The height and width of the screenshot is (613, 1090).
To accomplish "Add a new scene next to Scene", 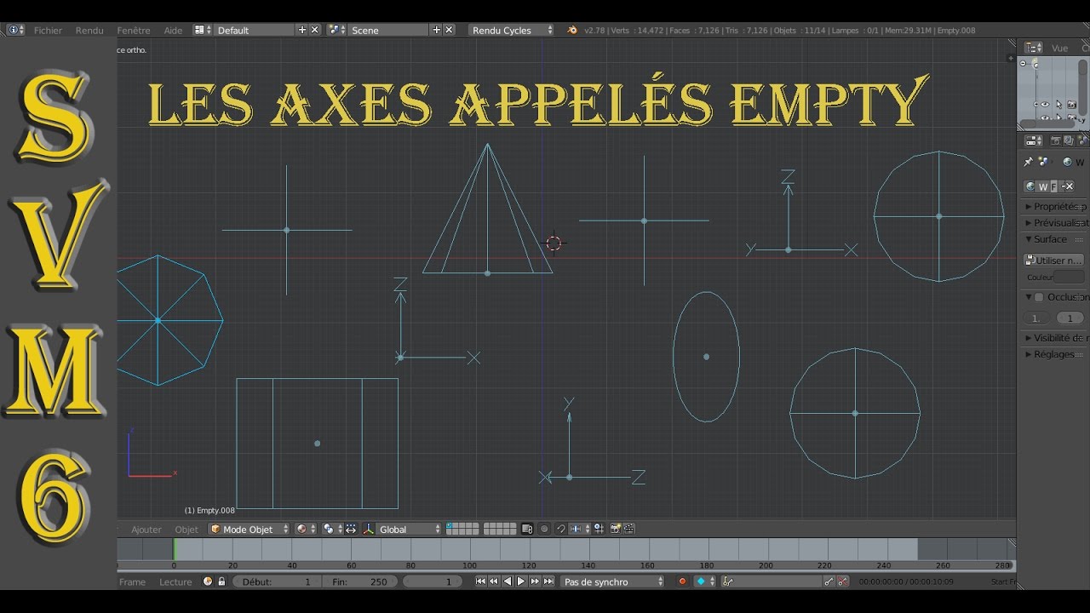I will [436, 30].
